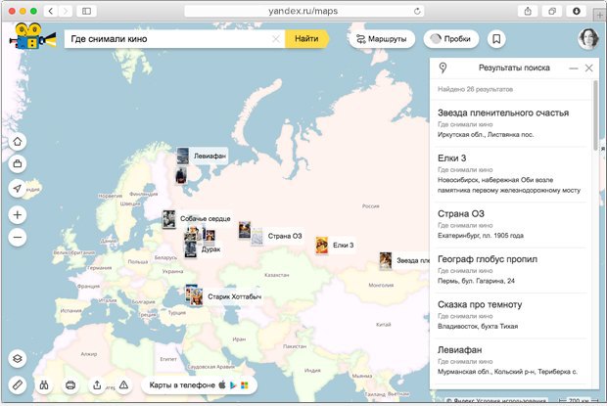The height and width of the screenshot is (406, 607).
Task: Click the yellow Найти button
Action: pyautogui.click(x=306, y=39)
